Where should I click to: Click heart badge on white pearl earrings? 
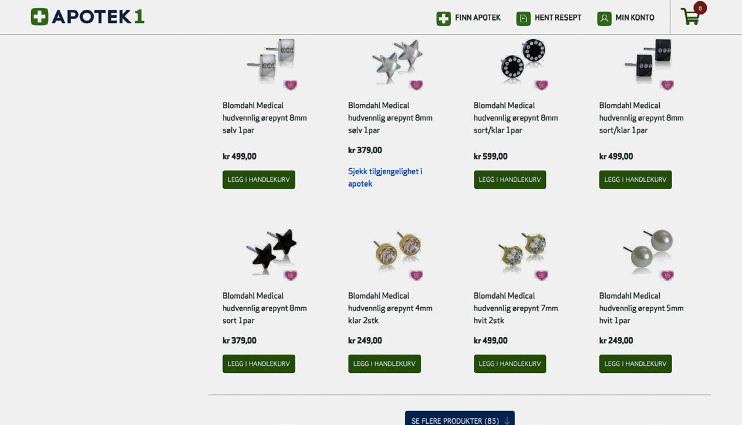pyautogui.click(x=667, y=275)
